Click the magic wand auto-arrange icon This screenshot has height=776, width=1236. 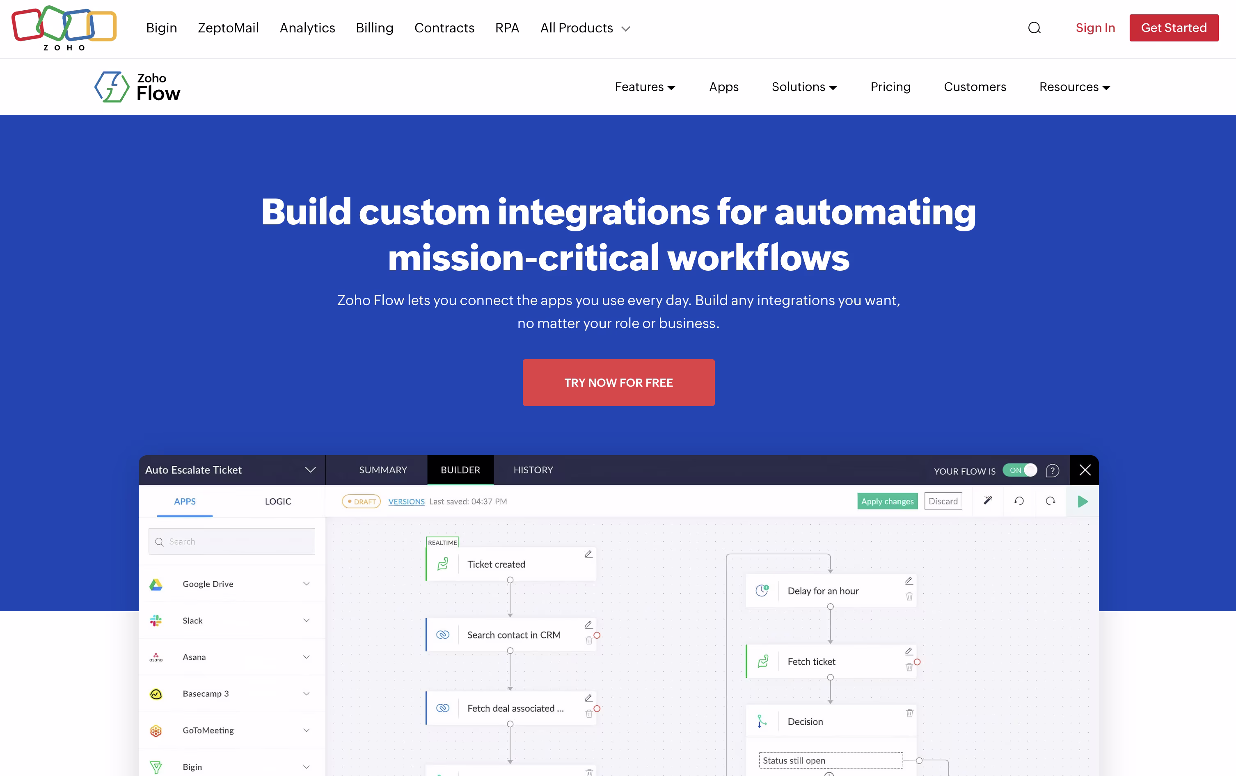[x=988, y=500]
